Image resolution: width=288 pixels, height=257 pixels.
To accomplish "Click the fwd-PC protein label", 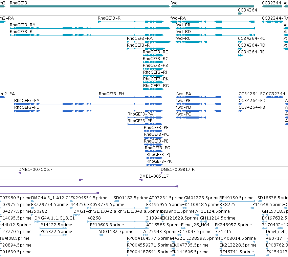I will [183, 114].
